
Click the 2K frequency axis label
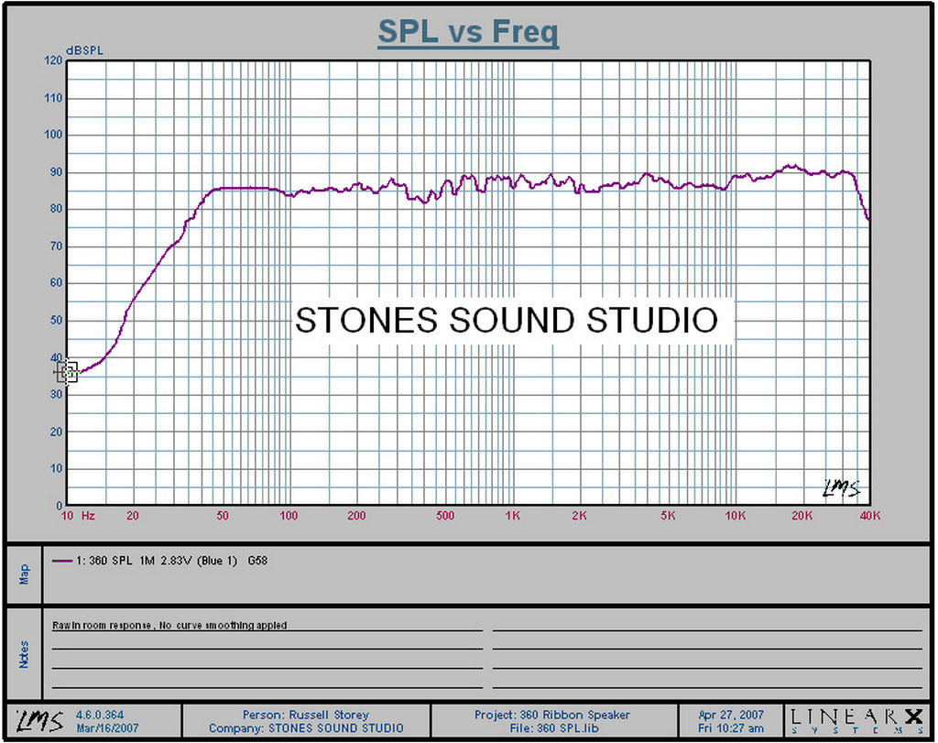pos(579,516)
